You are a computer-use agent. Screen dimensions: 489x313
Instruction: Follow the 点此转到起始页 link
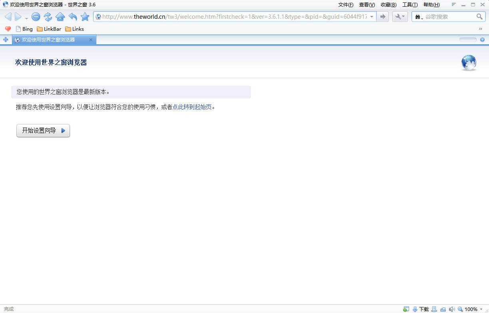pyautogui.click(x=192, y=107)
